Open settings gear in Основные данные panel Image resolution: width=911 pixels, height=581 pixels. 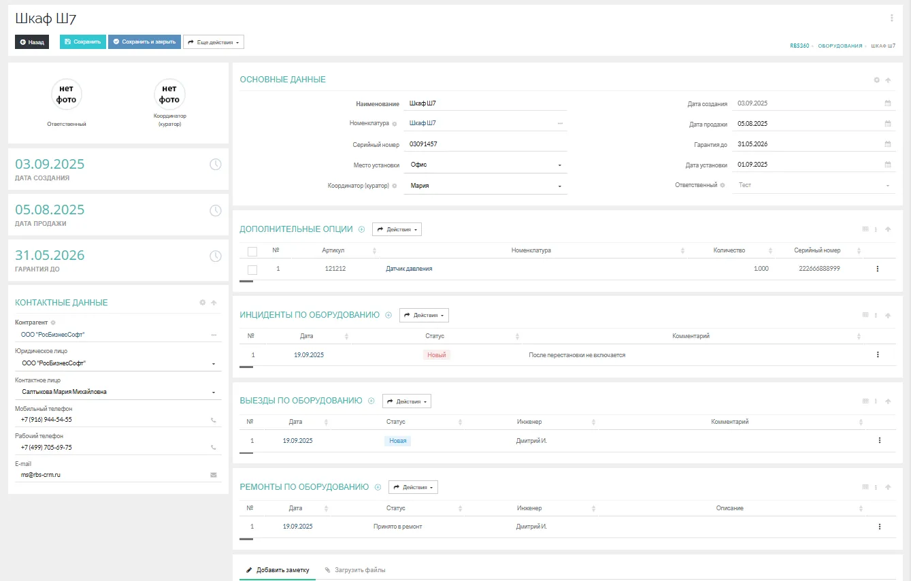coord(876,80)
